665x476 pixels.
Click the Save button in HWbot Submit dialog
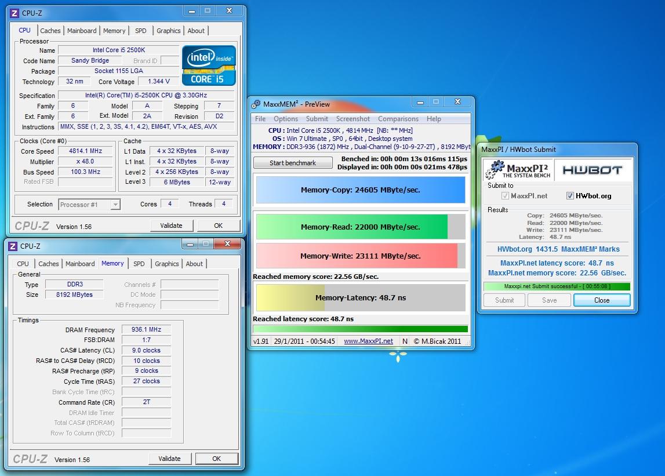[549, 300]
